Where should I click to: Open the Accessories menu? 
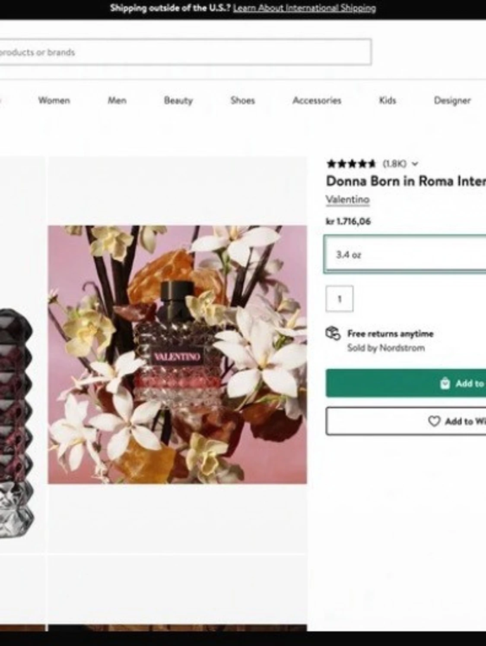317,101
